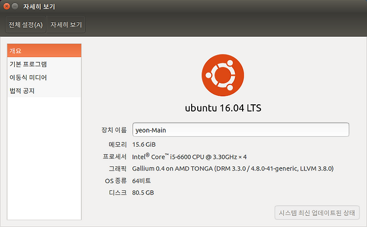Click the Intel Core i5-6600 processor text
Viewport: 367px width, 227px height.
coord(189,157)
